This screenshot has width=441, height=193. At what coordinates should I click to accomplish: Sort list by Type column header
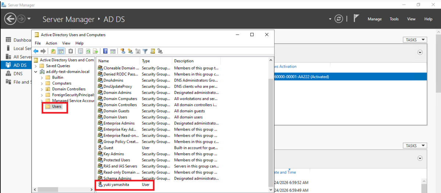[x=156, y=61]
